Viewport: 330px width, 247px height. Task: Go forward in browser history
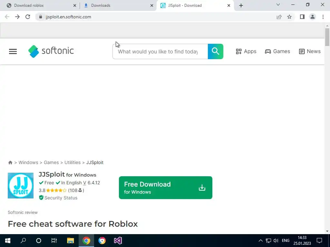(x=17, y=17)
